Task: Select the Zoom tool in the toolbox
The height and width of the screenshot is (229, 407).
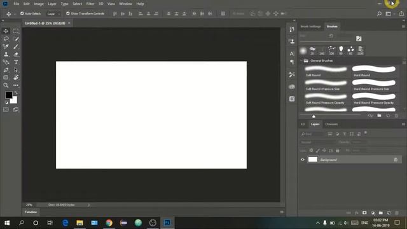Action: point(6,85)
